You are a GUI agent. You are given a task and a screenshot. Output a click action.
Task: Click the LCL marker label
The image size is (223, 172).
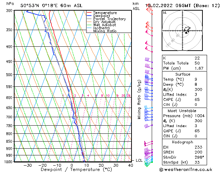tap(139, 161)
